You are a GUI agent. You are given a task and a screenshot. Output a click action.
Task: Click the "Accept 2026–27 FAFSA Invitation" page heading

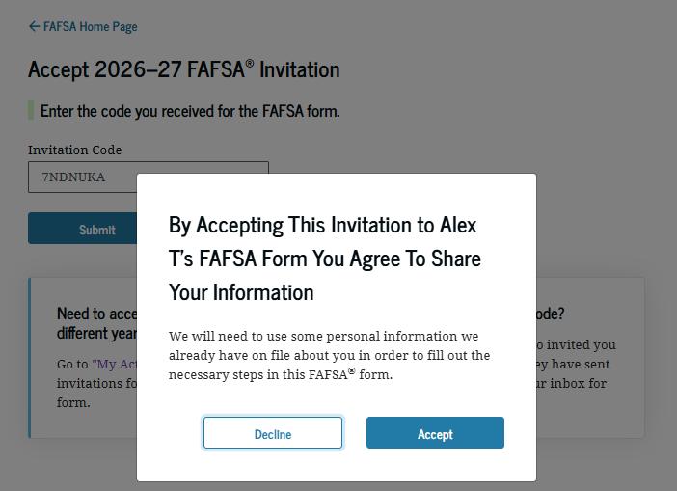pos(183,69)
